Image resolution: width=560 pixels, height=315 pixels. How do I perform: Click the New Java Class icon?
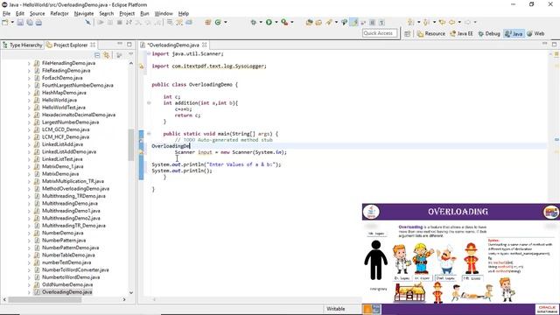[218, 22]
